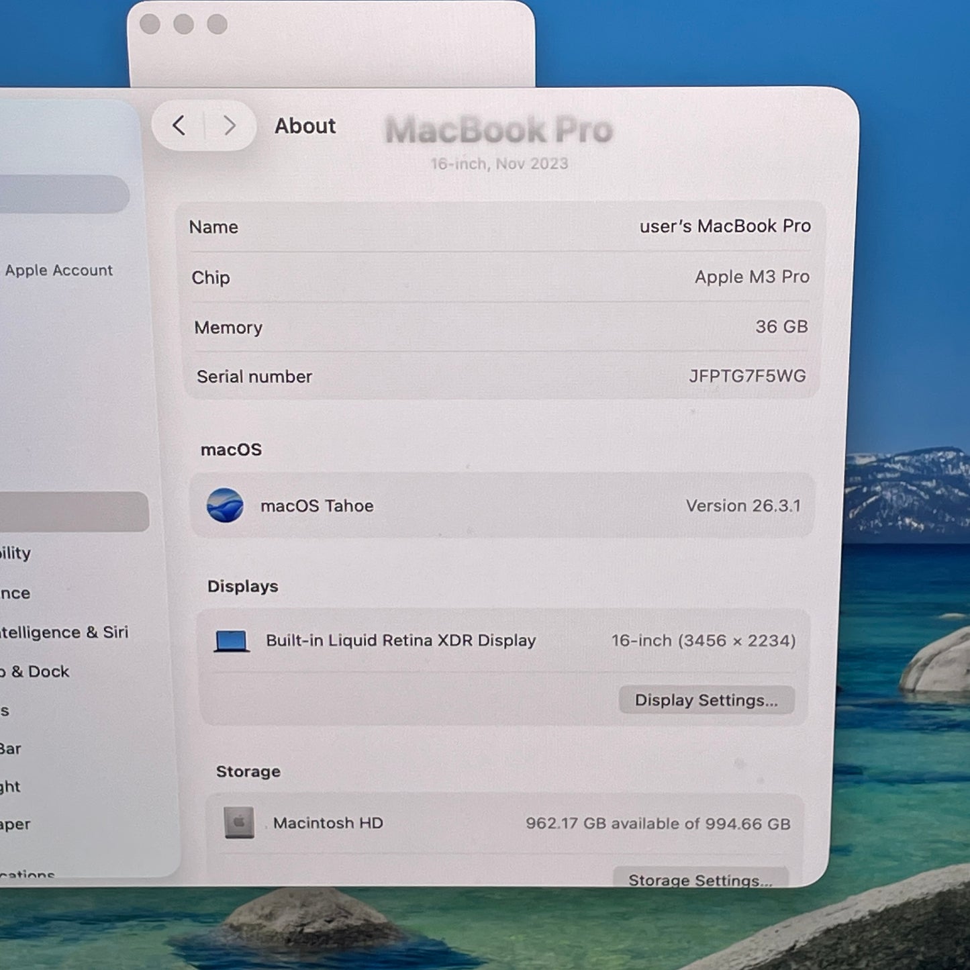Click the built-in display laptop icon
This screenshot has height=970, width=970.
click(x=232, y=641)
